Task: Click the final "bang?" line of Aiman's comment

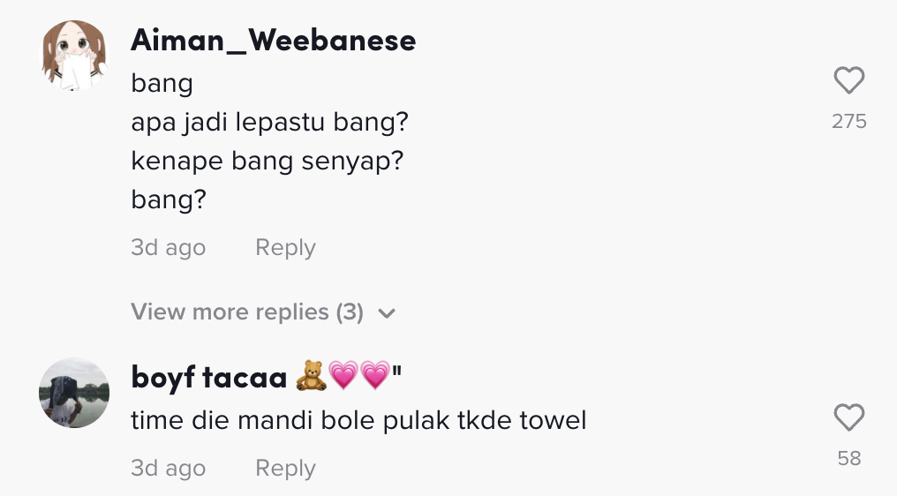Action: pos(168,200)
